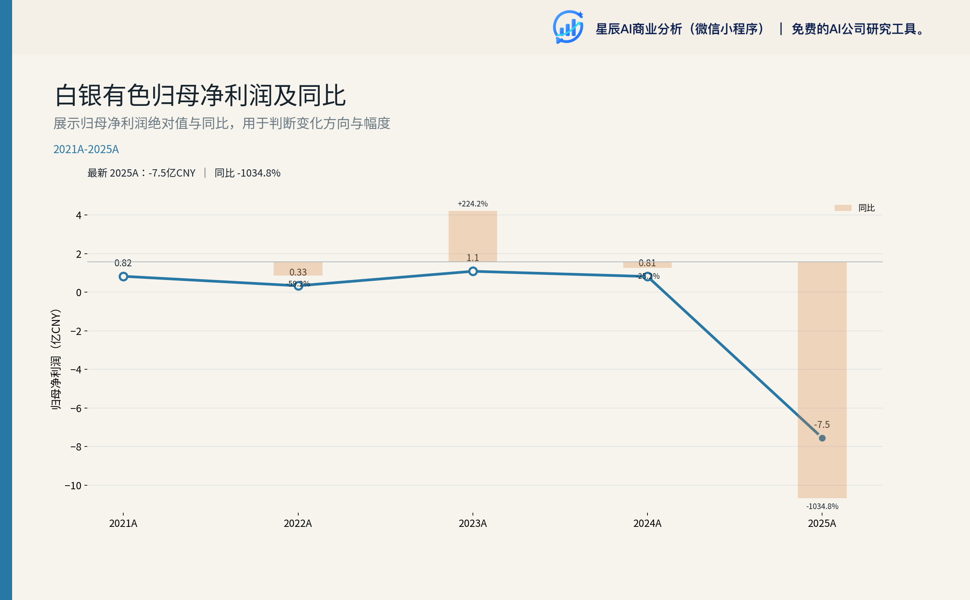Screen dimensions: 970x600
Task: Click the 2022A x-axis label
Action: 298,523
